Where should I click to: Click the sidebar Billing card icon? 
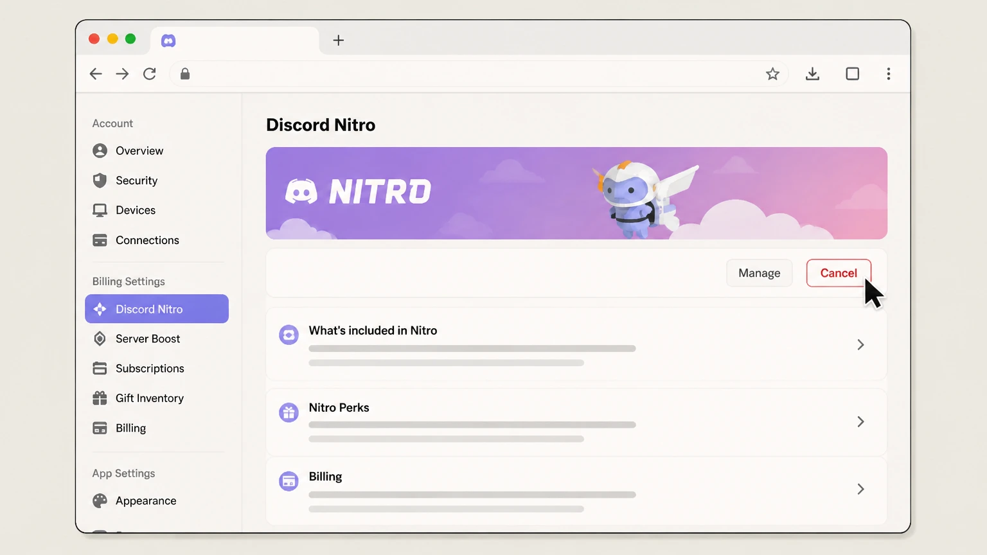[x=100, y=428]
